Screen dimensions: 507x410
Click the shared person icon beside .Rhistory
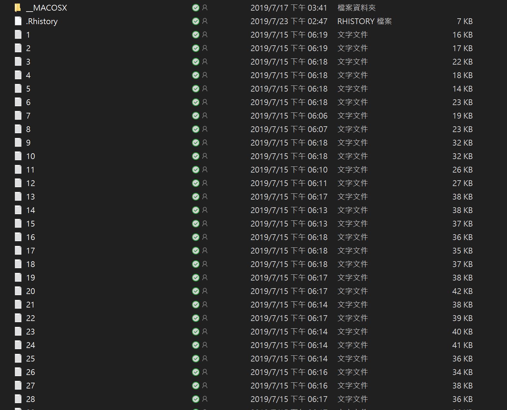[205, 21]
